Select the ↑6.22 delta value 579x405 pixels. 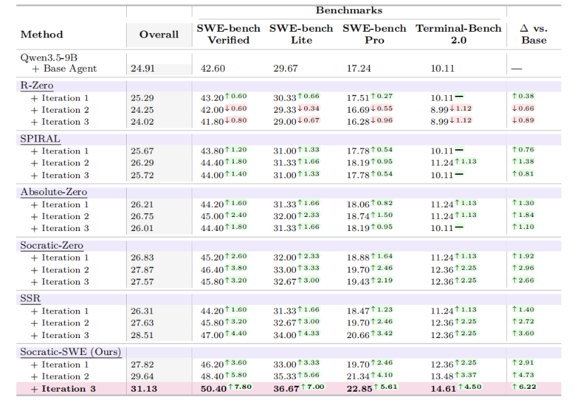coord(523,387)
